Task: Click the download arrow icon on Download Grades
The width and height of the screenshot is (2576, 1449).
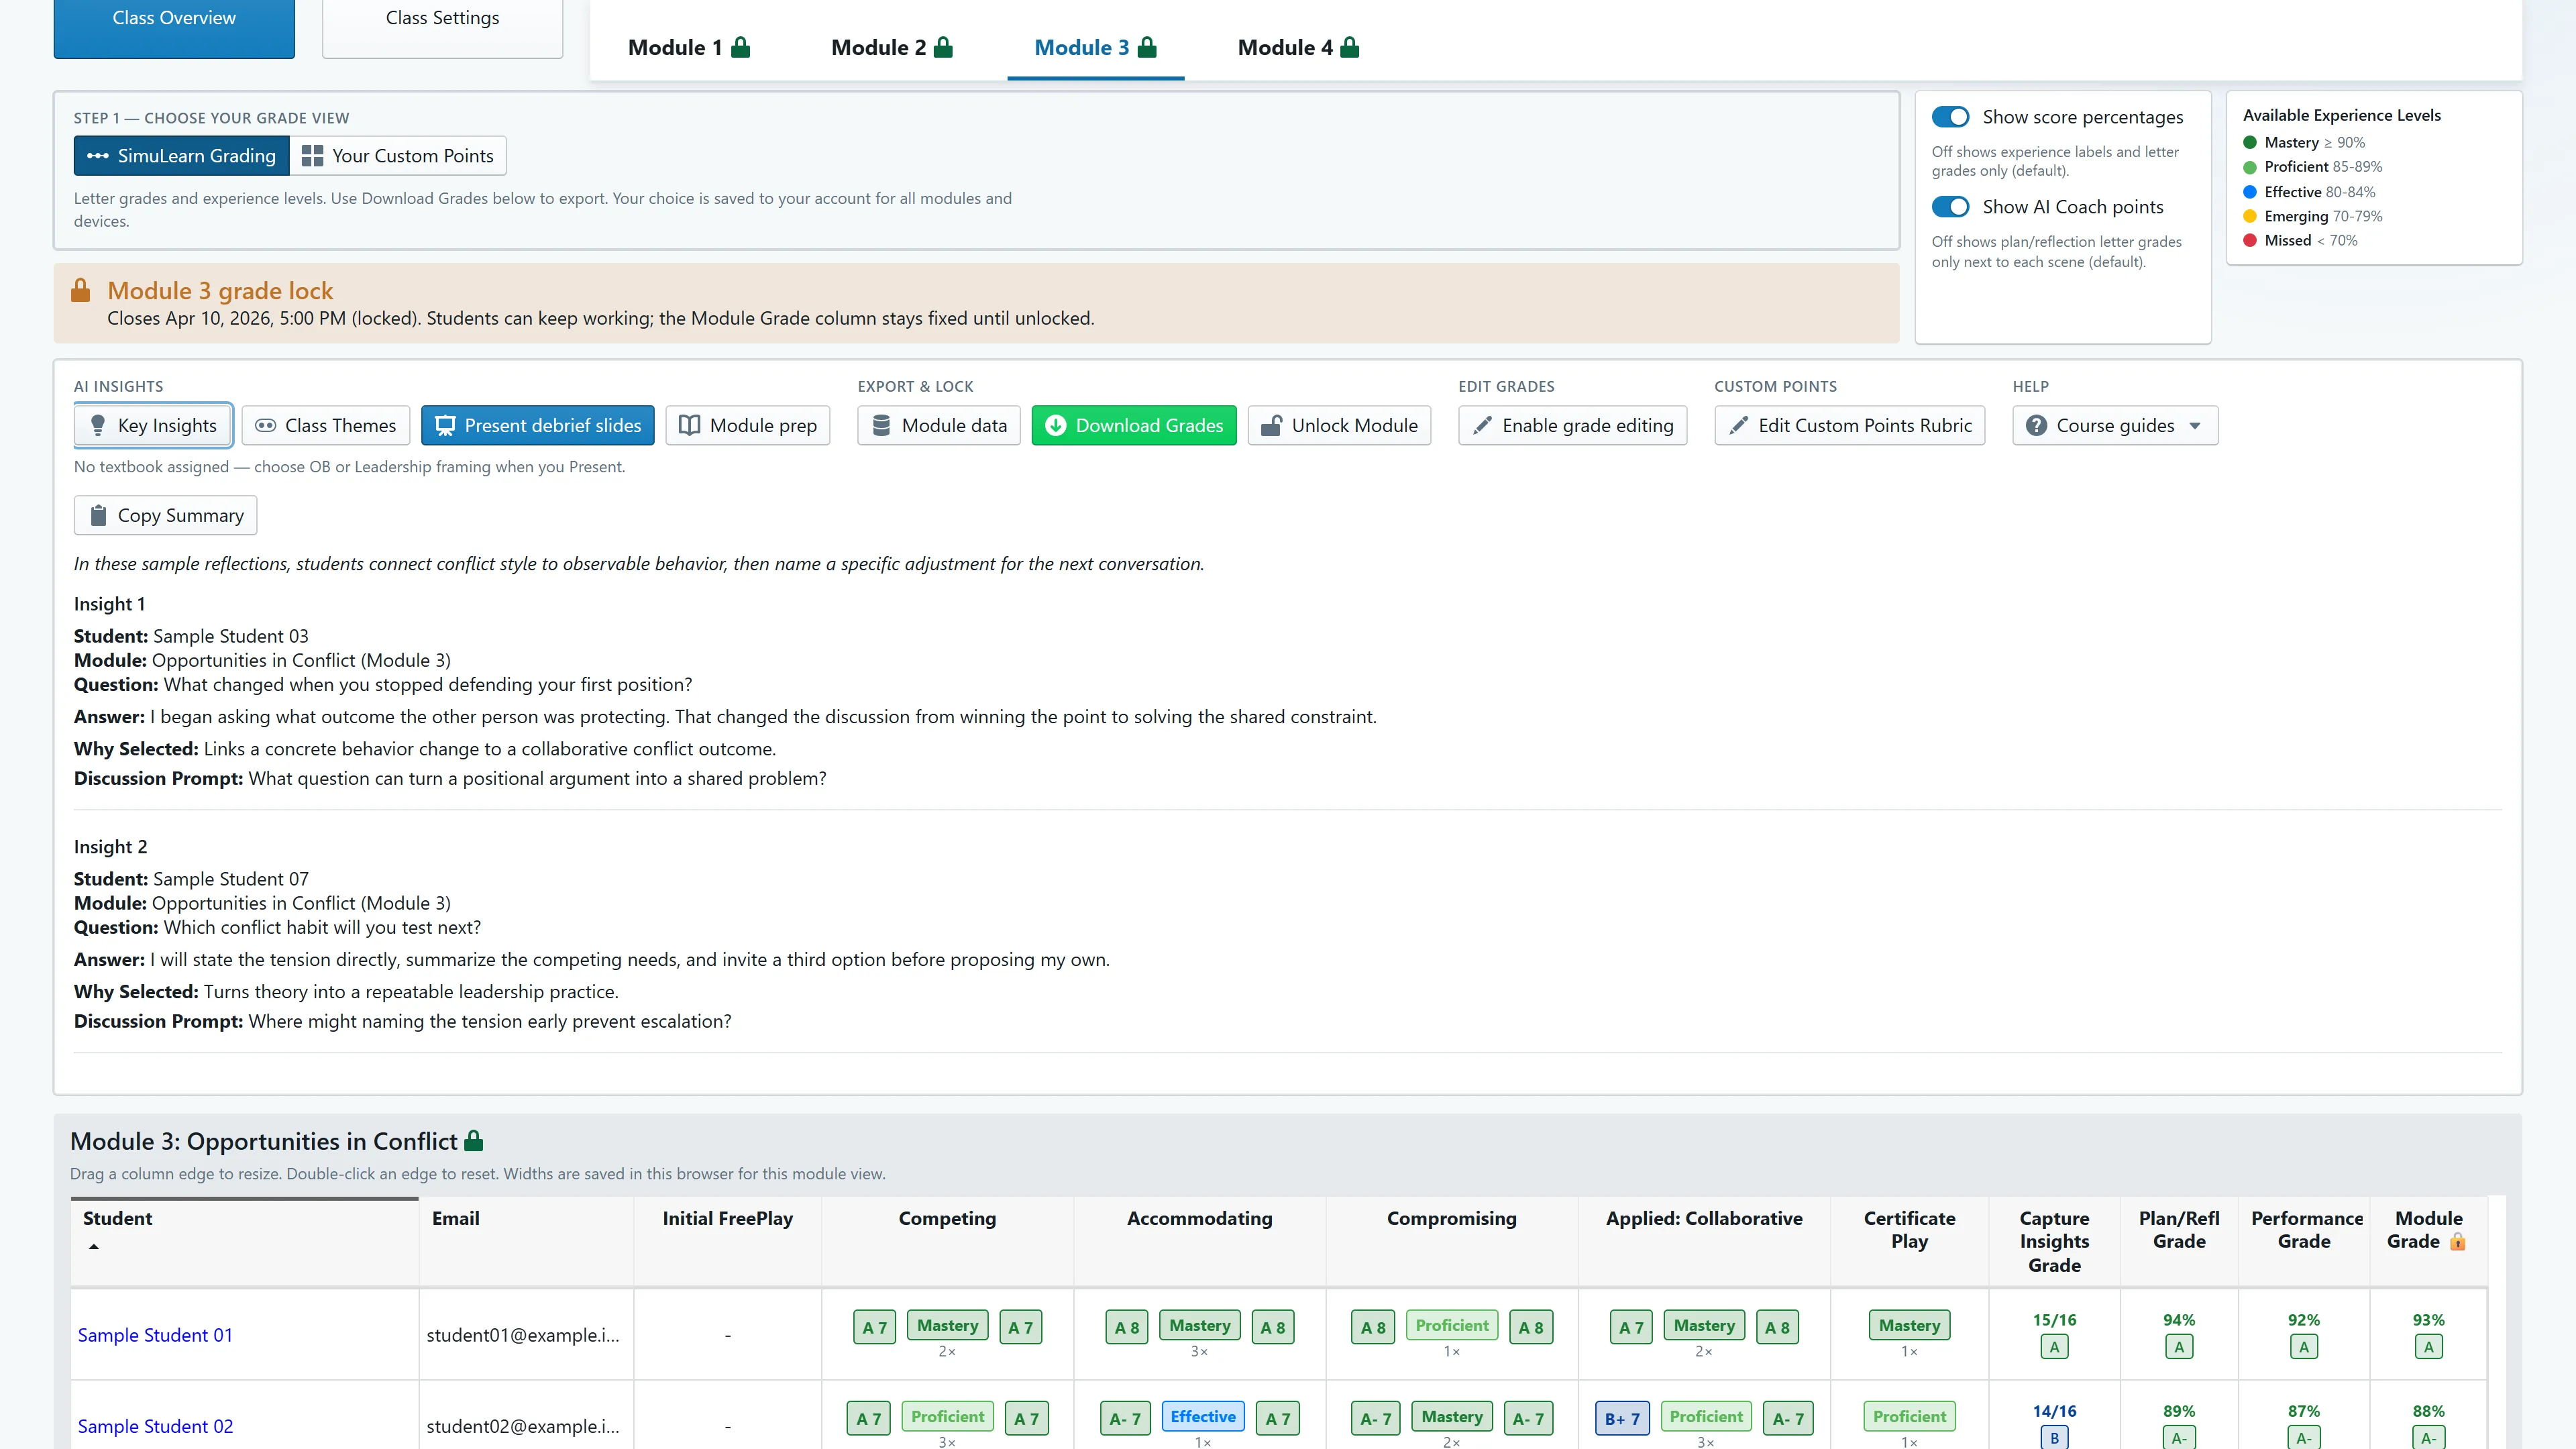Action: 1055,425
